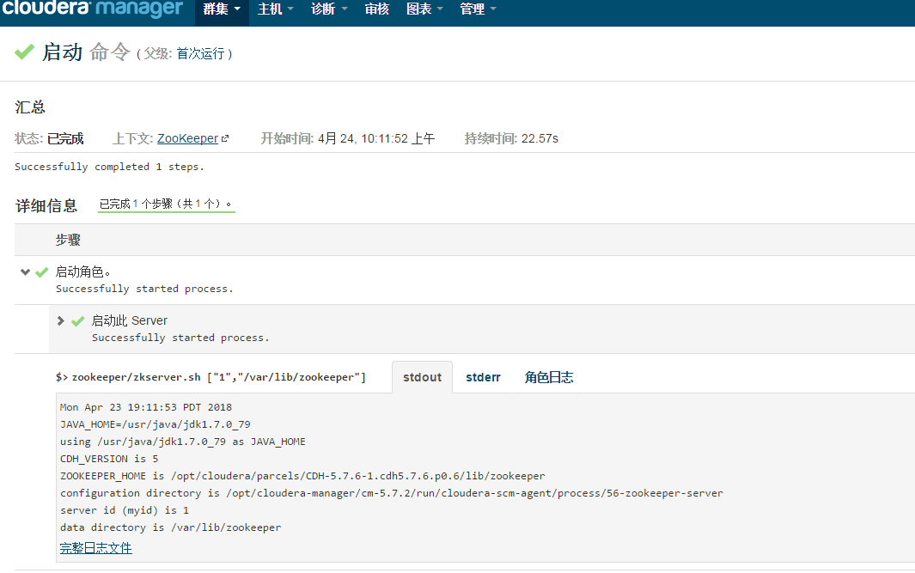Click the ZOOKEEPER_HOME log line

tap(302, 476)
